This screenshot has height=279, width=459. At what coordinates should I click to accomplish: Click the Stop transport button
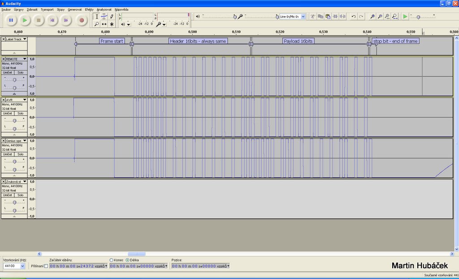(39, 20)
